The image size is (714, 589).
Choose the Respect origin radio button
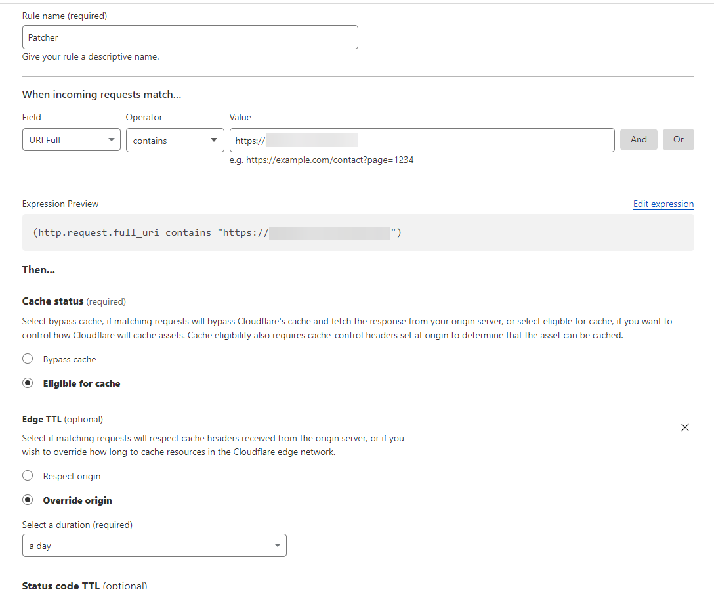[x=28, y=475]
